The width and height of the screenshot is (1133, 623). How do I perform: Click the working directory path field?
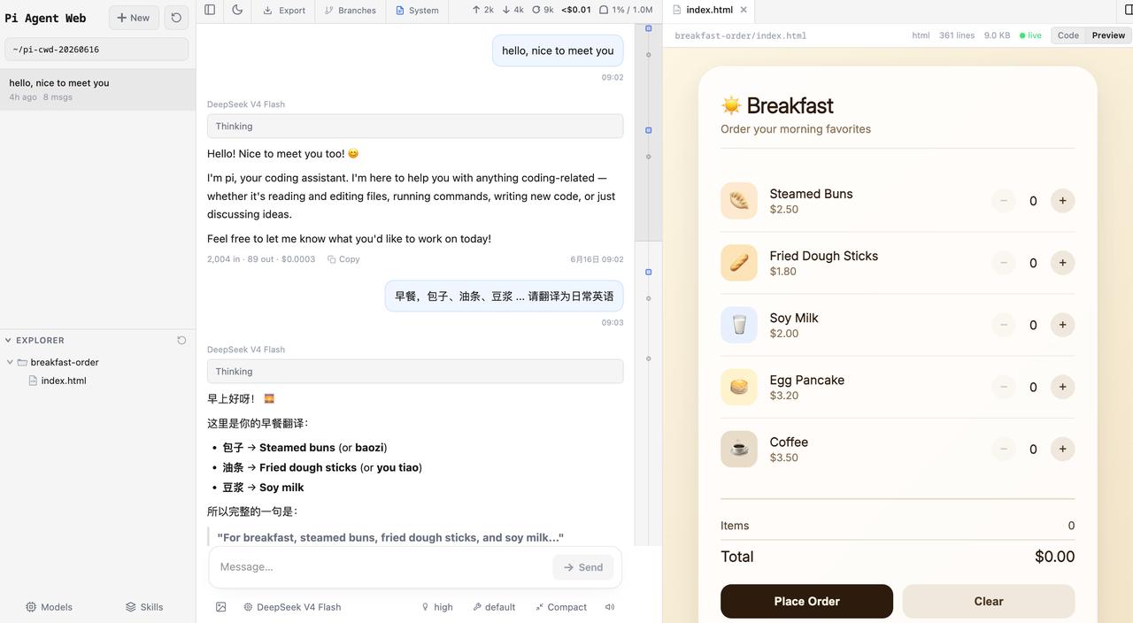coord(96,50)
